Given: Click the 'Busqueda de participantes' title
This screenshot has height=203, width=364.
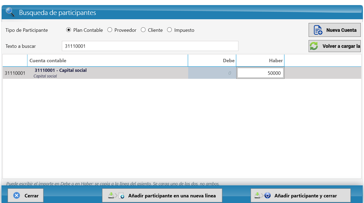Looking at the screenshot, I should click(x=58, y=13).
